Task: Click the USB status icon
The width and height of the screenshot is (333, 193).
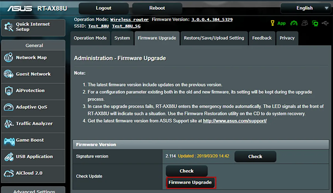Action: 325,23
